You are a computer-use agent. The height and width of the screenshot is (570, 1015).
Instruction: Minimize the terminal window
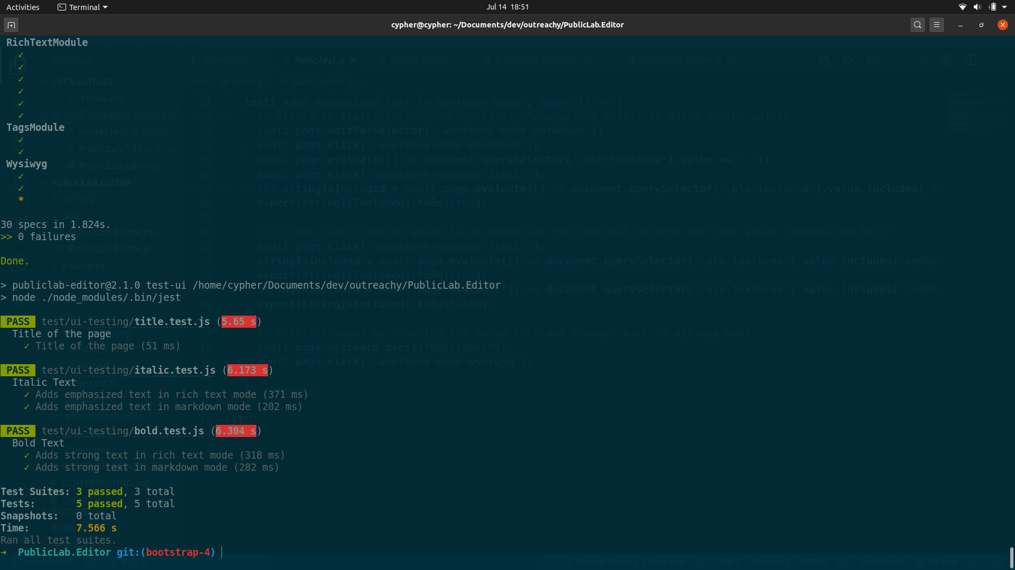coord(961,25)
